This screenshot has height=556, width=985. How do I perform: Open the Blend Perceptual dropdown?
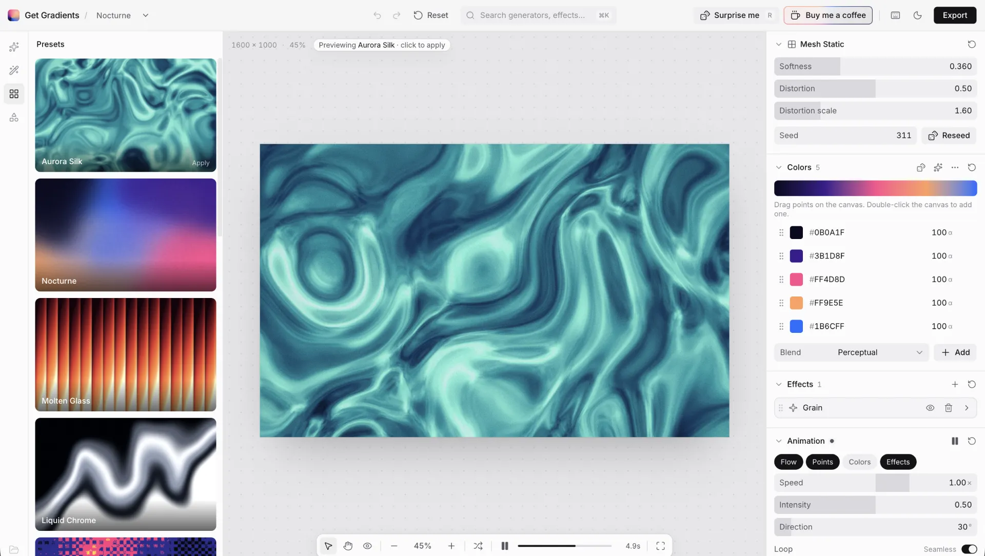tap(851, 352)
